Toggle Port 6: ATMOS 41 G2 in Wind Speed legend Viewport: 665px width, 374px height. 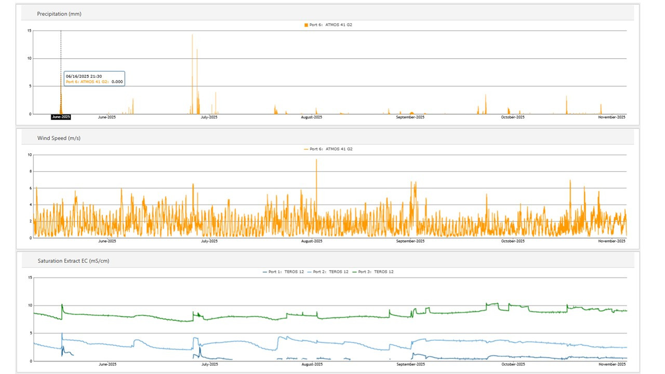tap(331, 149)
